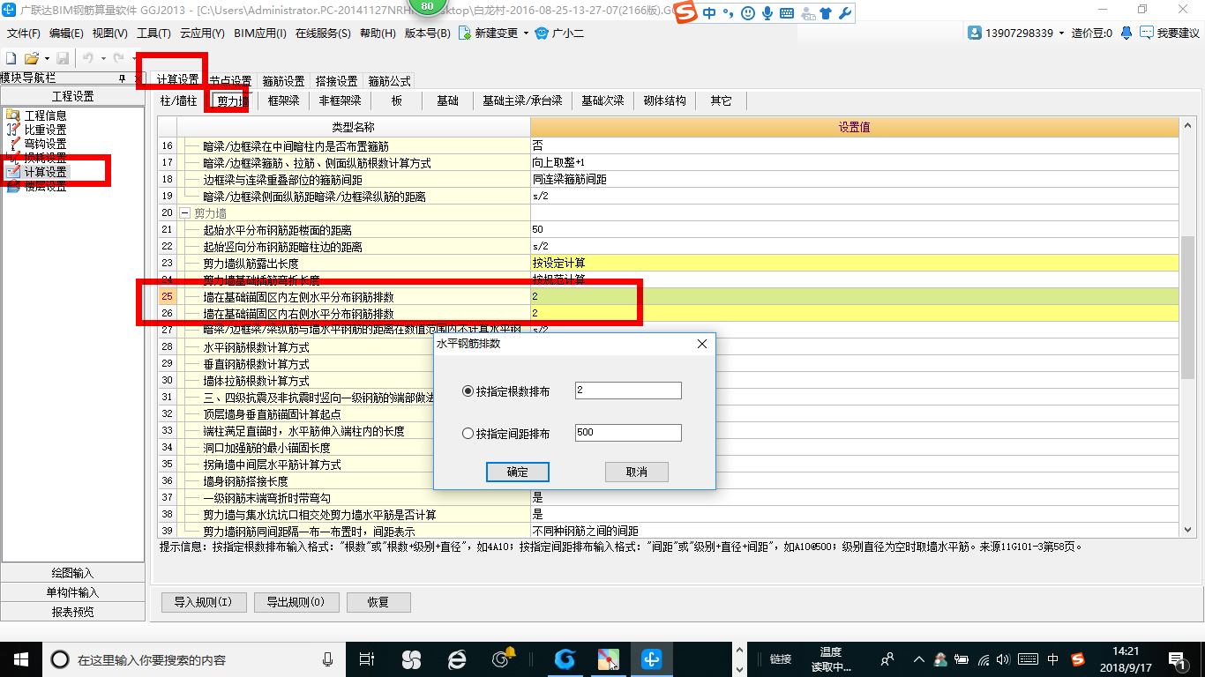
Task: Open account dropdown next to 13907298339
Action: 1062,33
